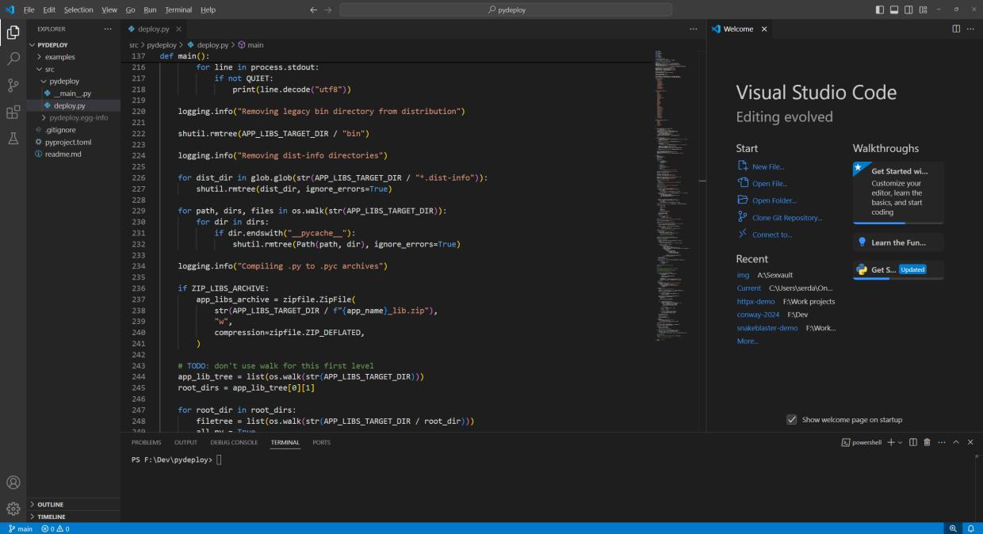Kill terminal with the trash icon
Viewport: 983px width, 534px height.
pyautogui.click(x=927, y=442)
